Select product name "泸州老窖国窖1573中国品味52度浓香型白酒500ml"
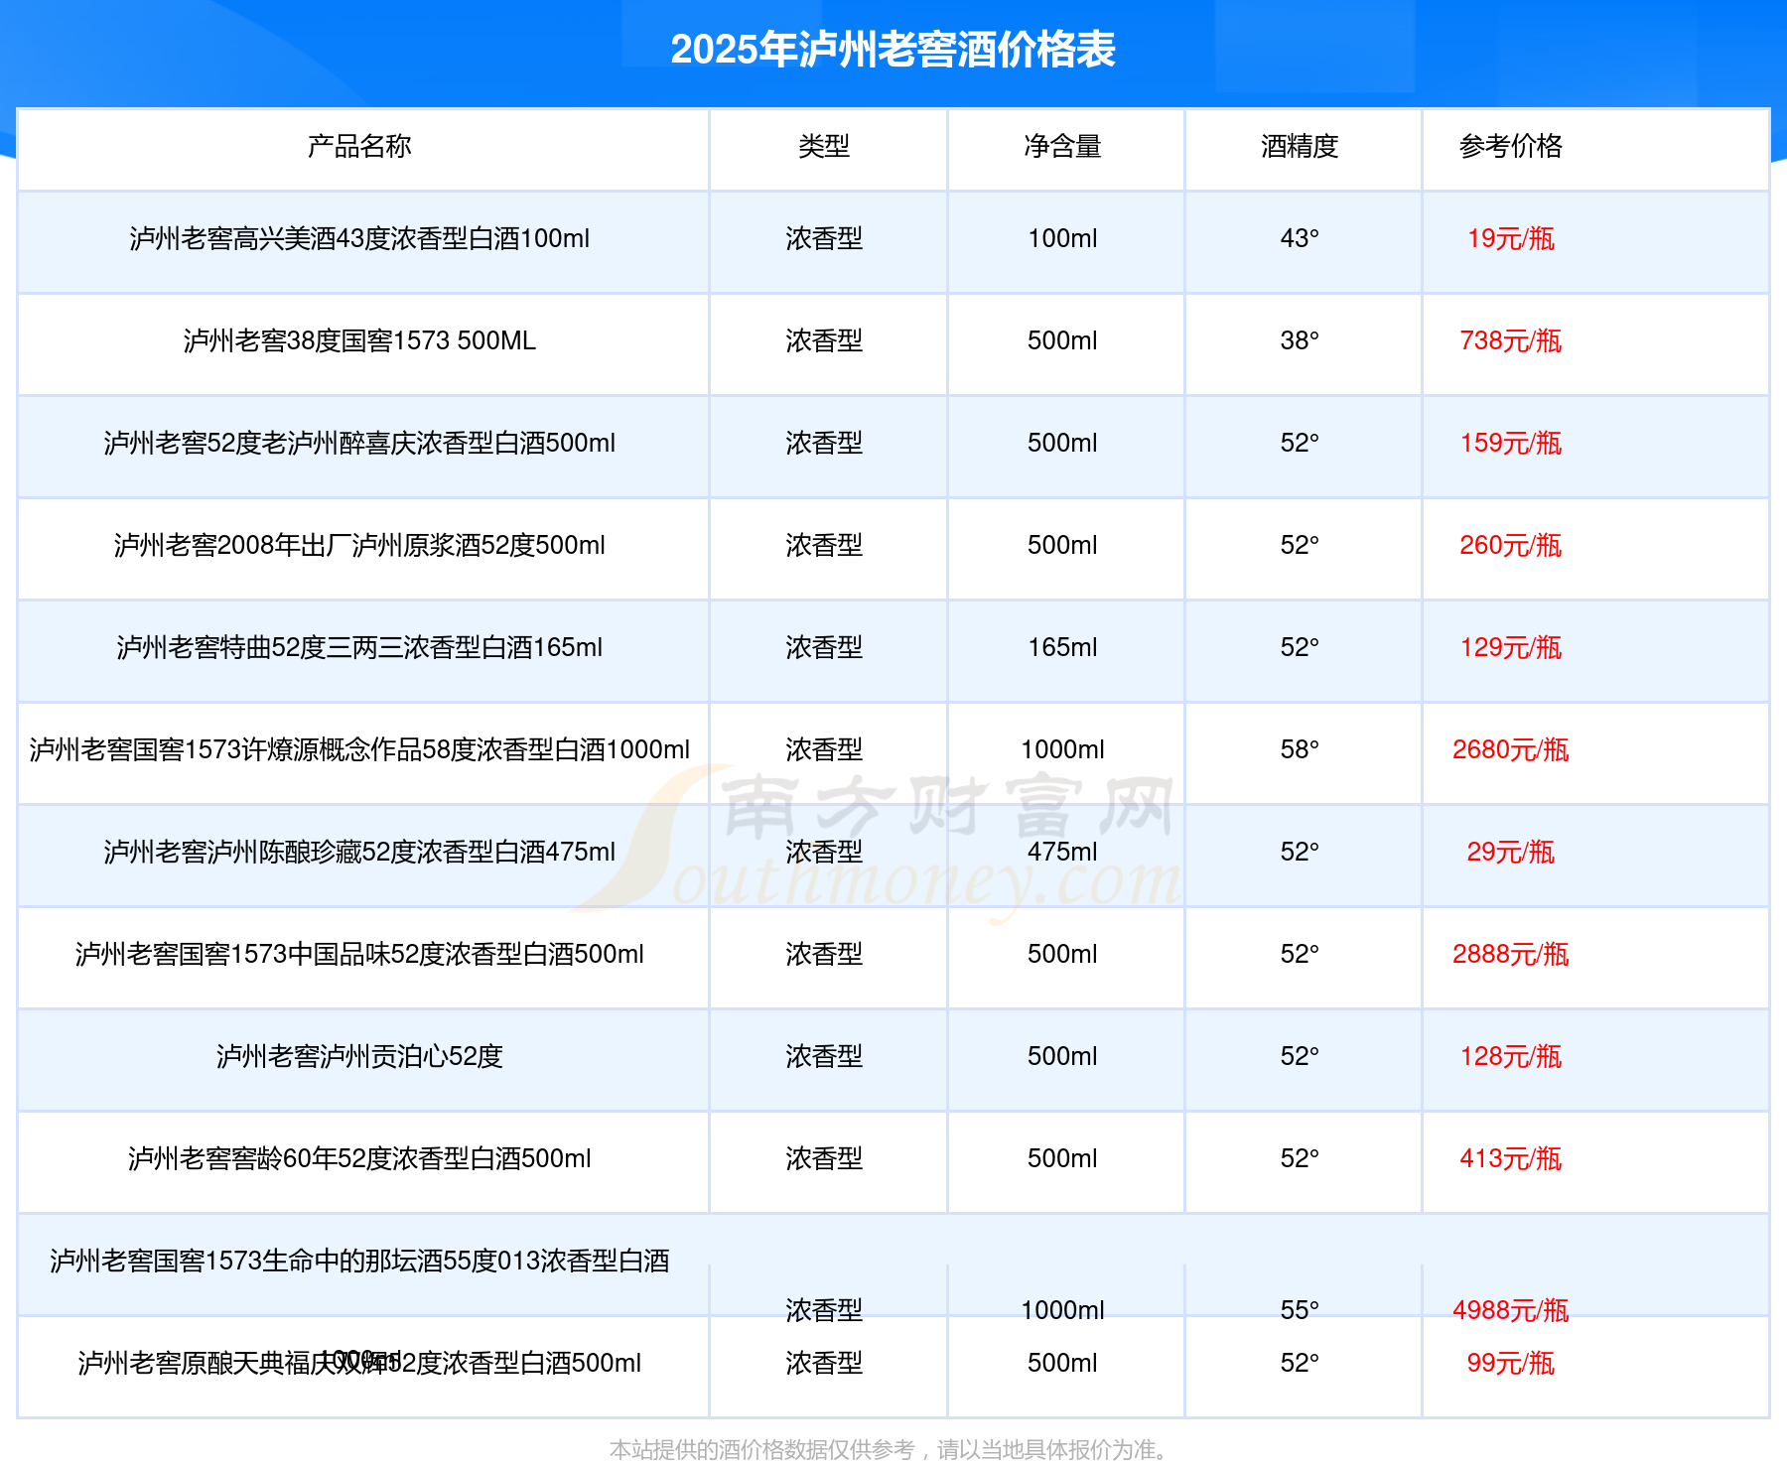Screen dimensions: 1787x1465 pos(359,954)
